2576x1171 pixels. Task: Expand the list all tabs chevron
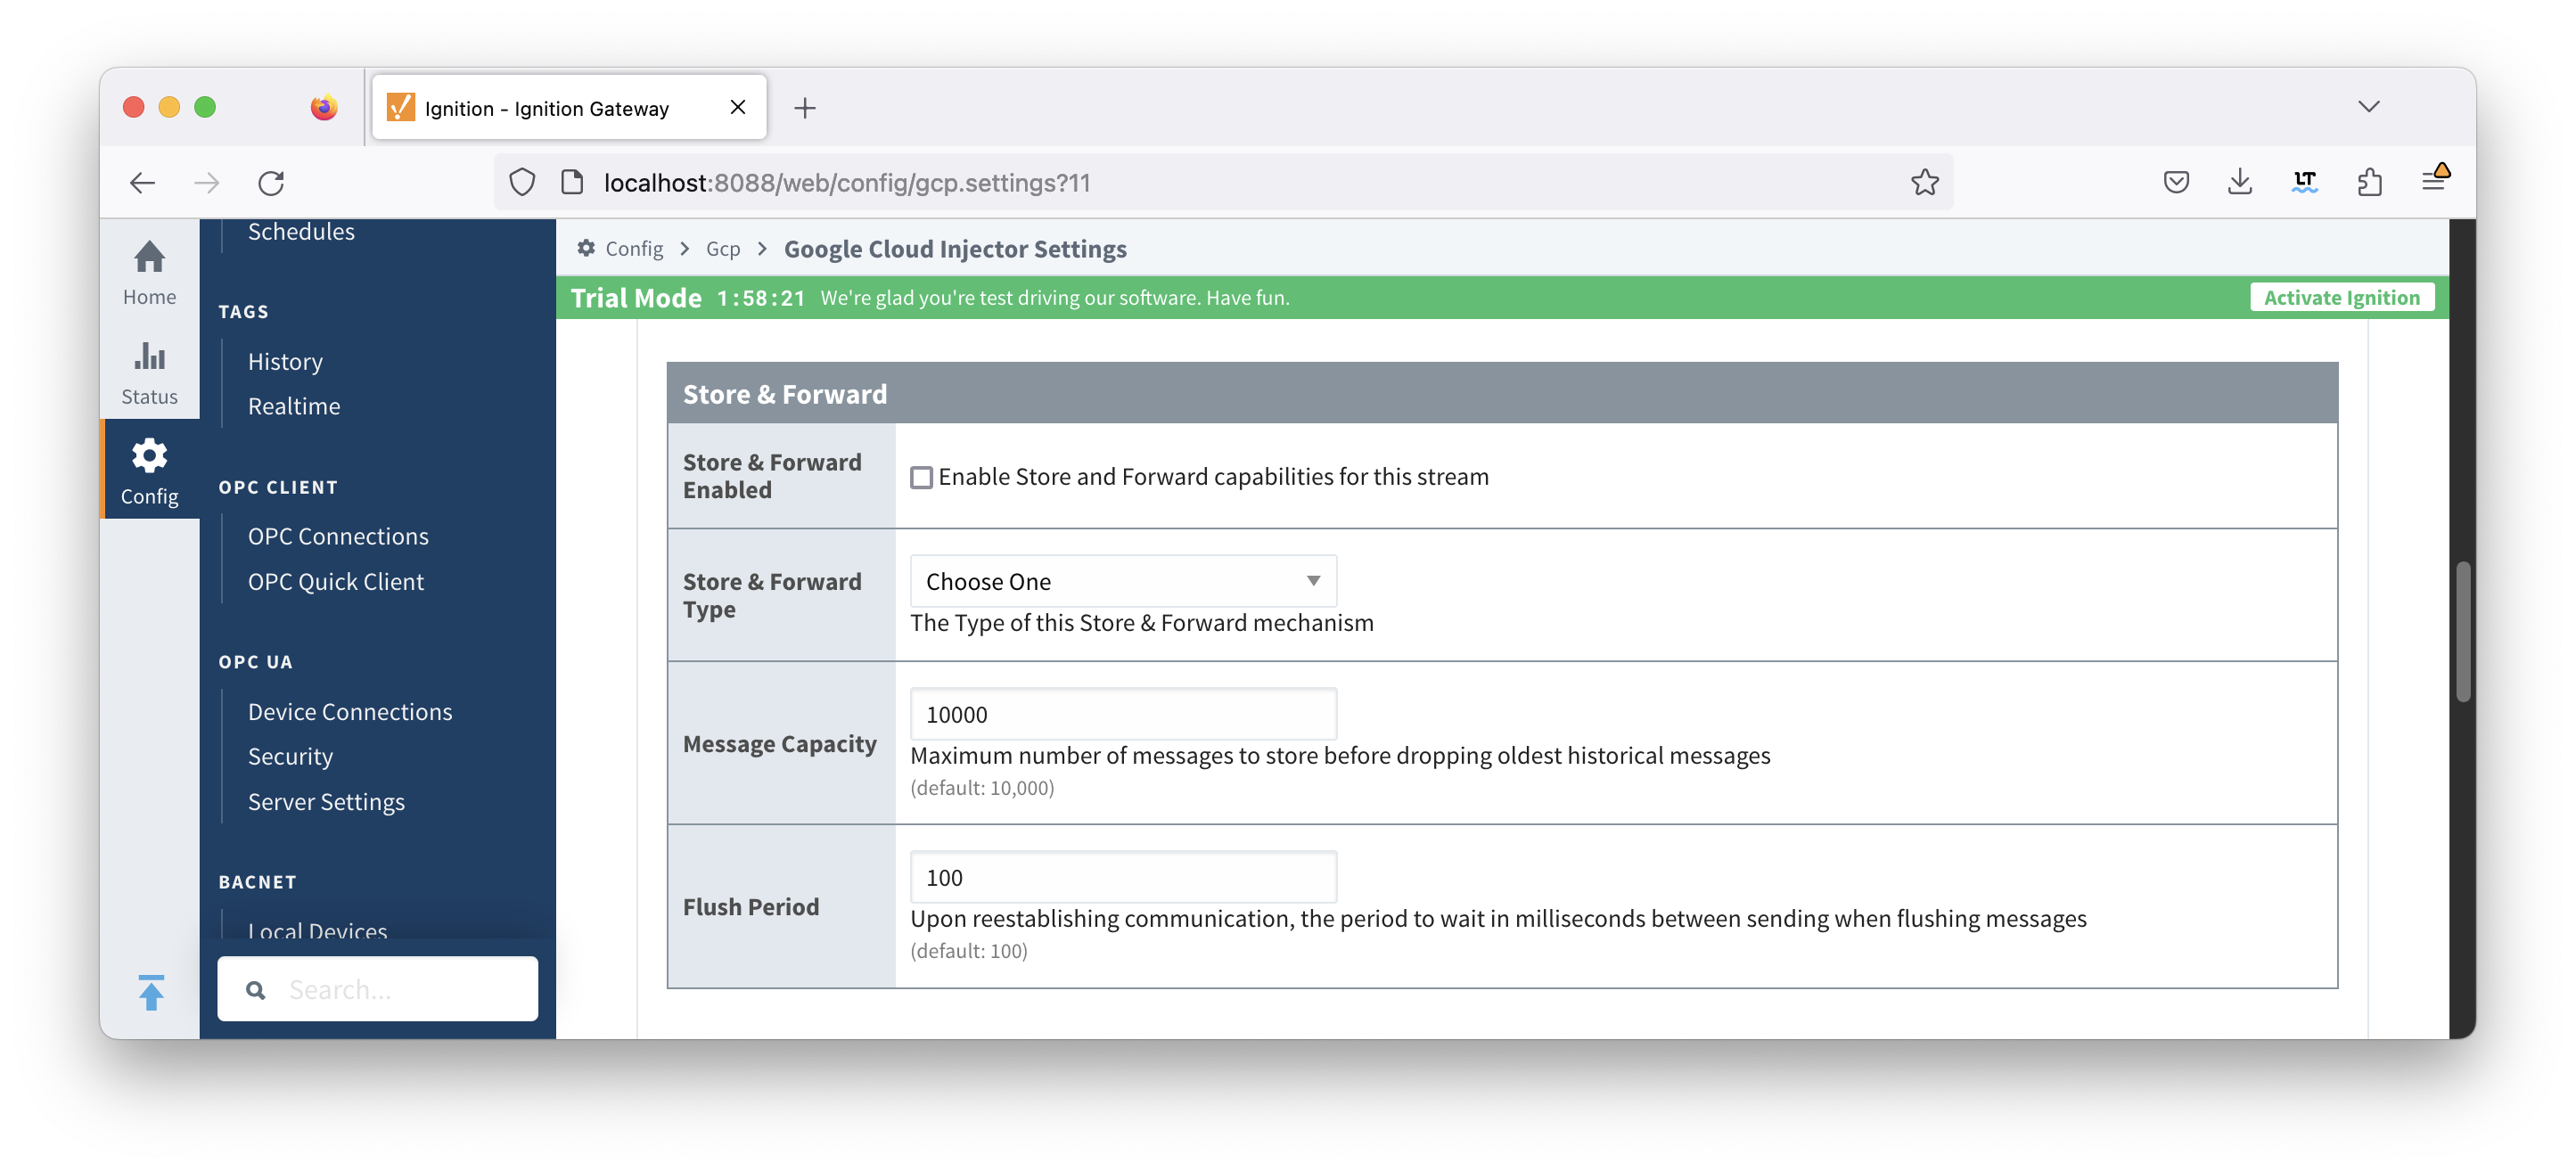pyautogui.click(x=2368, y=107)
